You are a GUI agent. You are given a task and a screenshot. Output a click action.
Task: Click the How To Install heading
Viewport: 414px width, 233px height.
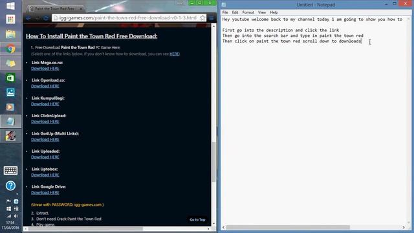(x=92, y=36)
